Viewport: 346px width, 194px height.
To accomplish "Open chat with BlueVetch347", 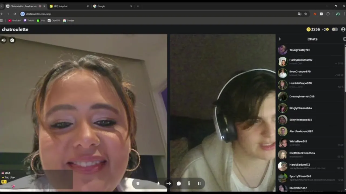I will [310, 188].
